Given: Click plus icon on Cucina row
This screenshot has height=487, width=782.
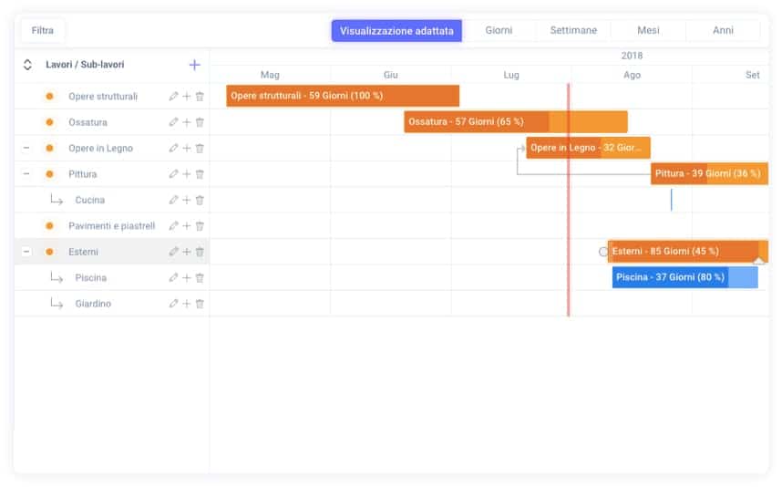Looking at the screenshot, I should coord(187,200).
